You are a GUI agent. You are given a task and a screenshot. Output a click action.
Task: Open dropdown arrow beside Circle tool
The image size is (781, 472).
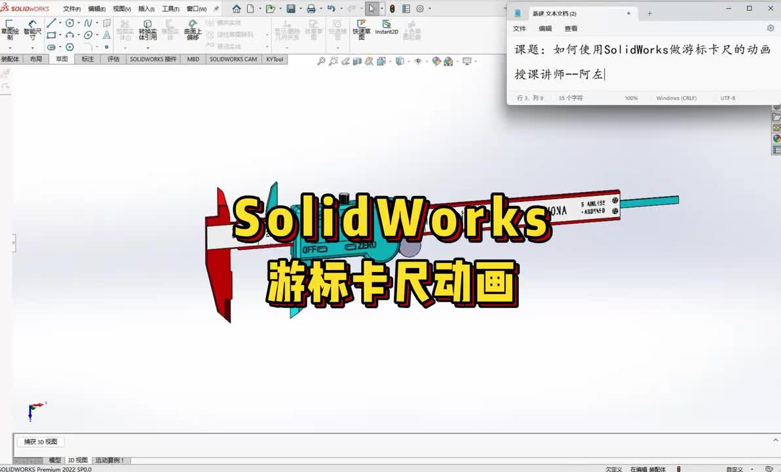coord(79,23)
